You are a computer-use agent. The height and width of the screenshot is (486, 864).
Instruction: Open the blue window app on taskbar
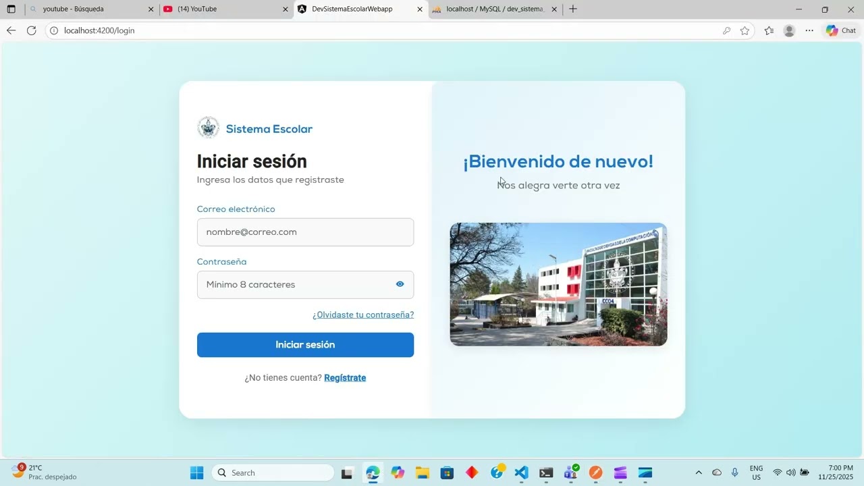pyautogui.click(x=645, y=473)
